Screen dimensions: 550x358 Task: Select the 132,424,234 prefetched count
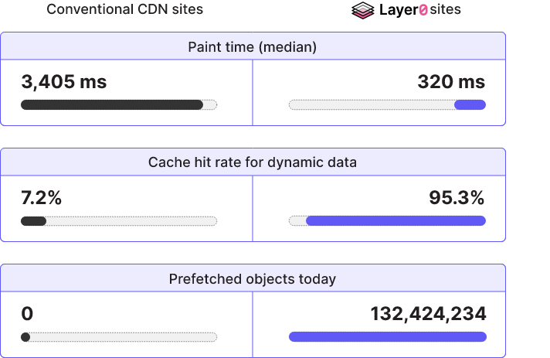(428, 314)
